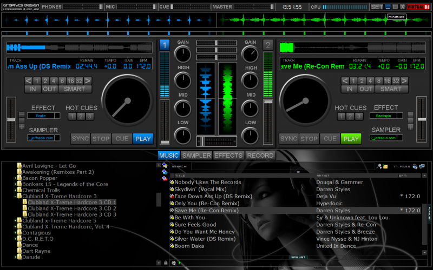Click the deck 1 pitch minus button
This screenshot has width=433, height=270.
click(22, 114)
